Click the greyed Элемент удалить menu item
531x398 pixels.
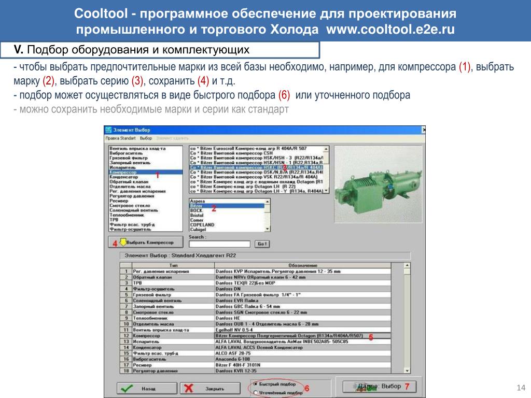pos(172,138)
